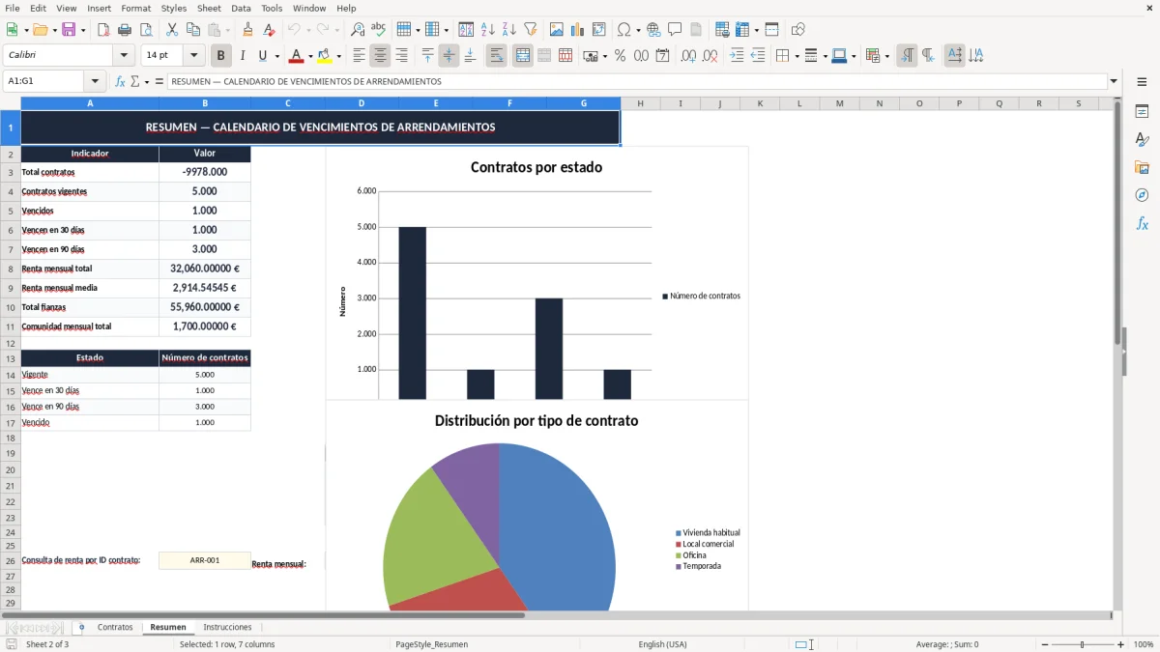Increase the indent

coord(737,56)
